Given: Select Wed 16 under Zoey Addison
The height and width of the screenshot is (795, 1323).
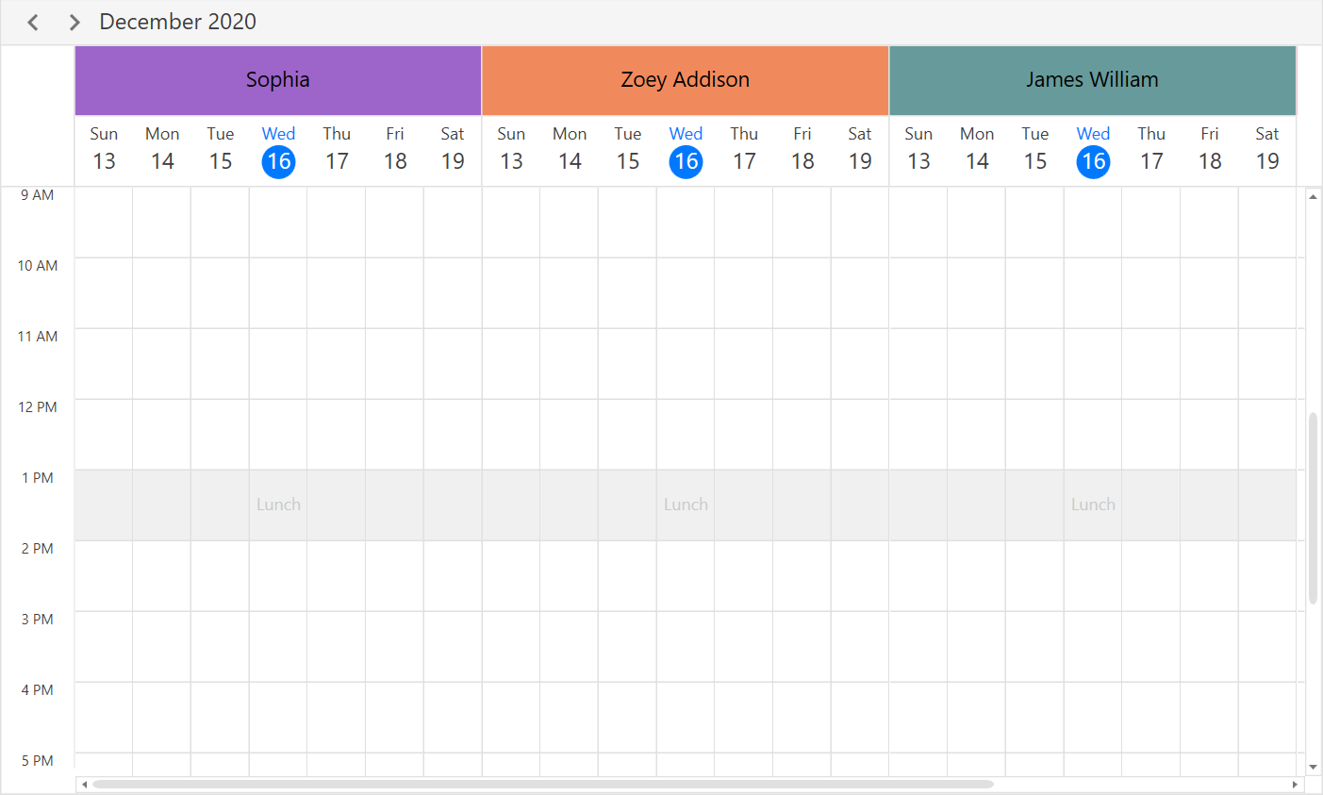Looking at the screenshot, I should pos(686,150).
